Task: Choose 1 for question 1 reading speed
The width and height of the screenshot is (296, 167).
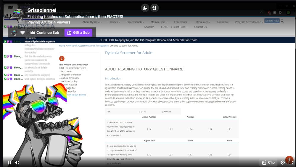Action: click(x=170, y=129)
